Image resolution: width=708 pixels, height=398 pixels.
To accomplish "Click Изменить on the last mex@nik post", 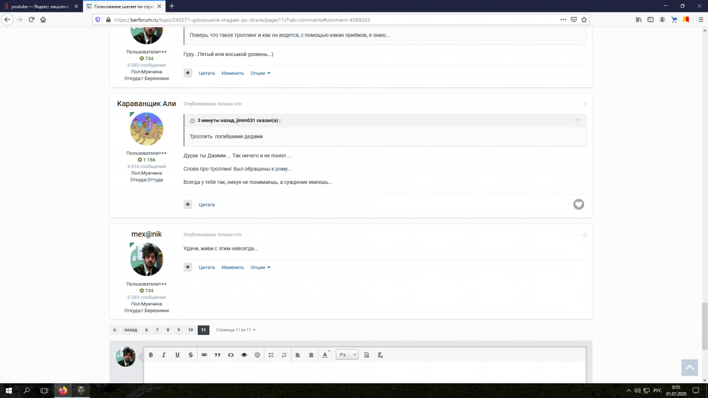I will [232, 267].
